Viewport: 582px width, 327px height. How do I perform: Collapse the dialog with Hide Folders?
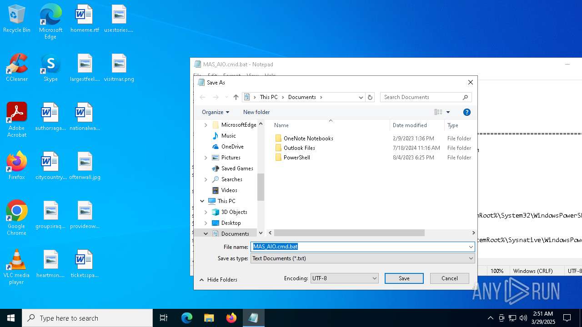click(x=218, y=280)
